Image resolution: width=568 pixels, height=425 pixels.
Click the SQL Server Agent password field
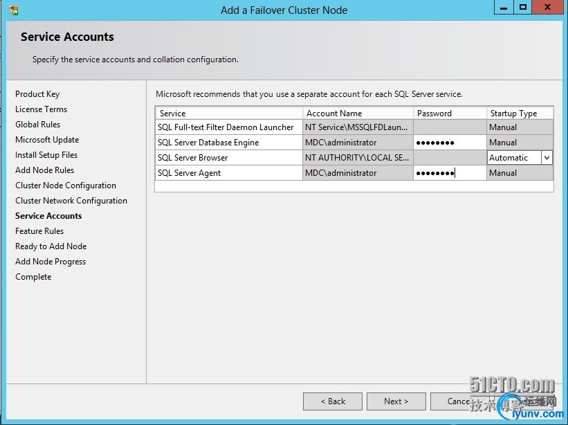click(450, 173)
